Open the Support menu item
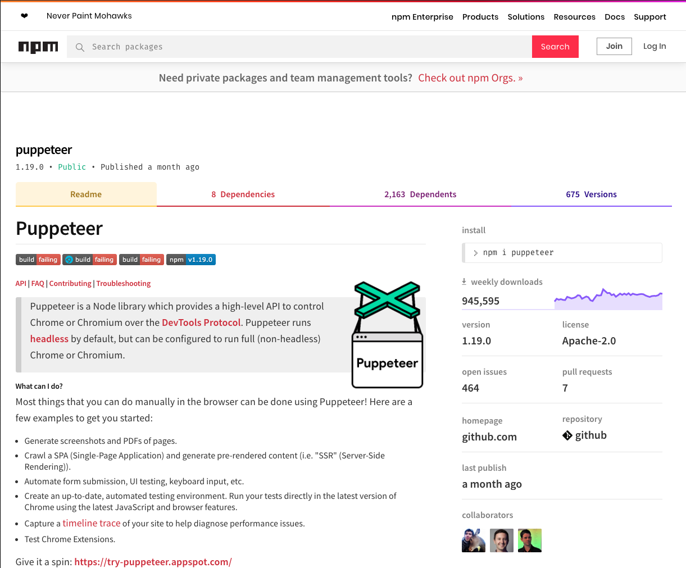 [650, 17]
